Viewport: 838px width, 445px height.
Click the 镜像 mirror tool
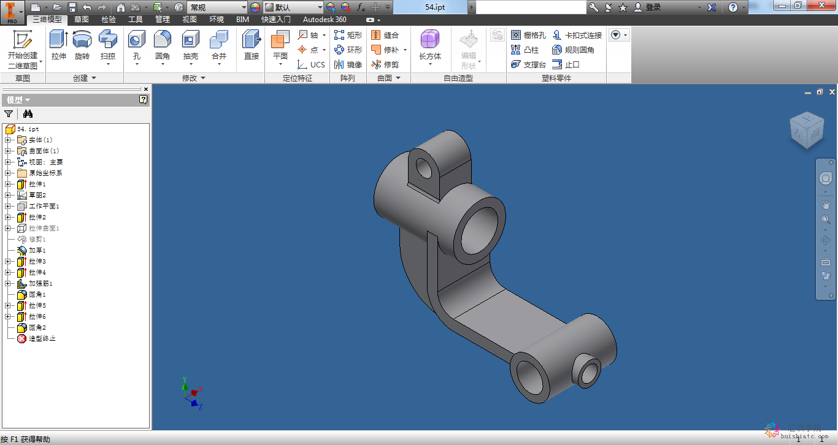[x=348, y=64]
